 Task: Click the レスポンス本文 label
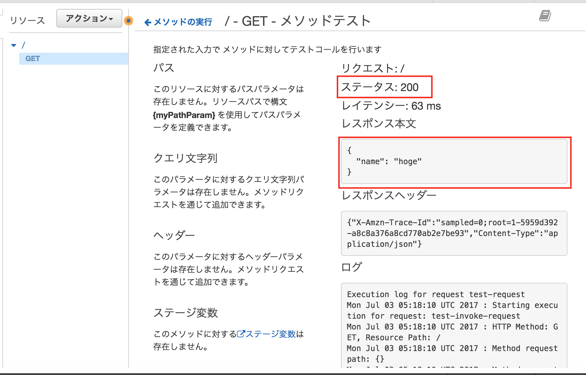click(x=379, y=123)
